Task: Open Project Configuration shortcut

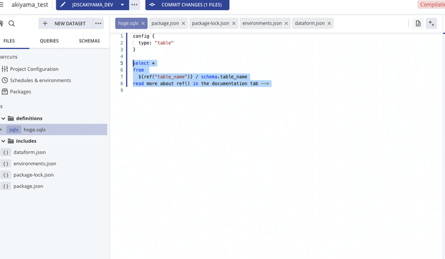Action: (x=34, y=69)
